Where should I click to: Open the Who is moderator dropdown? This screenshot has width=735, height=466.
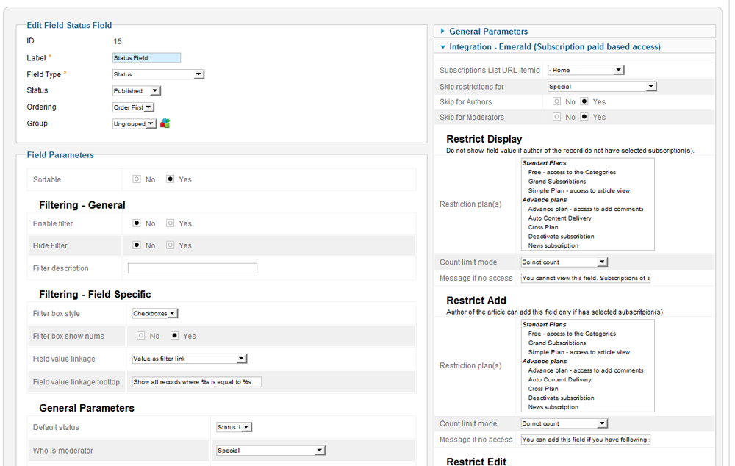[270, 451]
